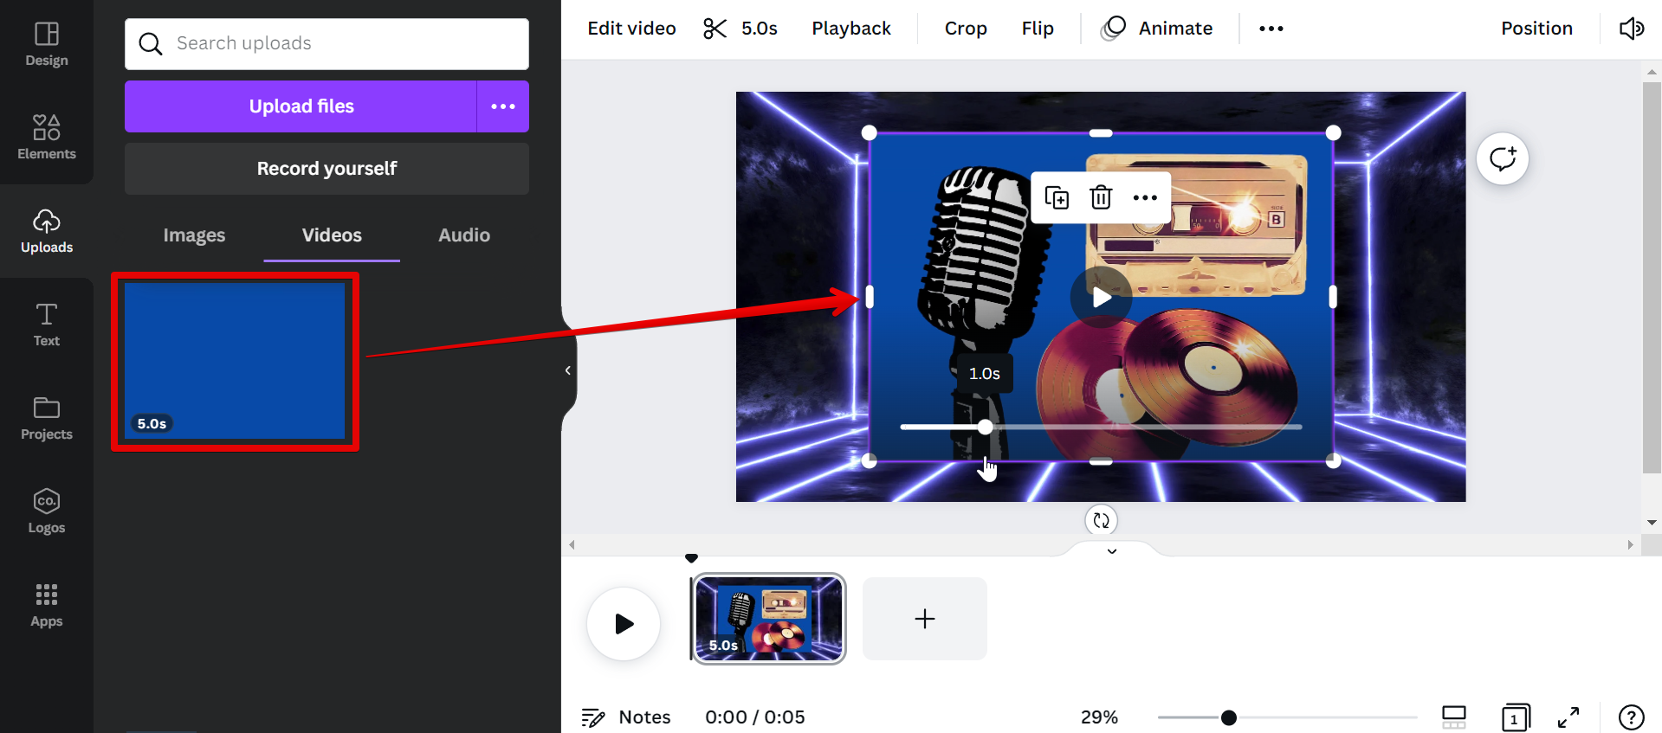The image size is (1662, 733).
Task: Open the help question mark
Action: click(x=1631, y=717)
